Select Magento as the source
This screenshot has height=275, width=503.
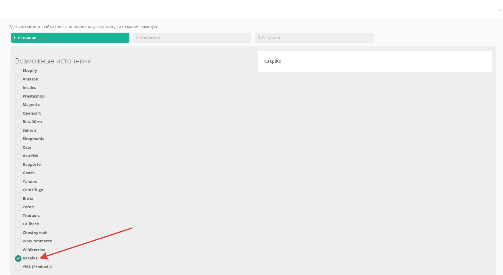pos(18,105)
